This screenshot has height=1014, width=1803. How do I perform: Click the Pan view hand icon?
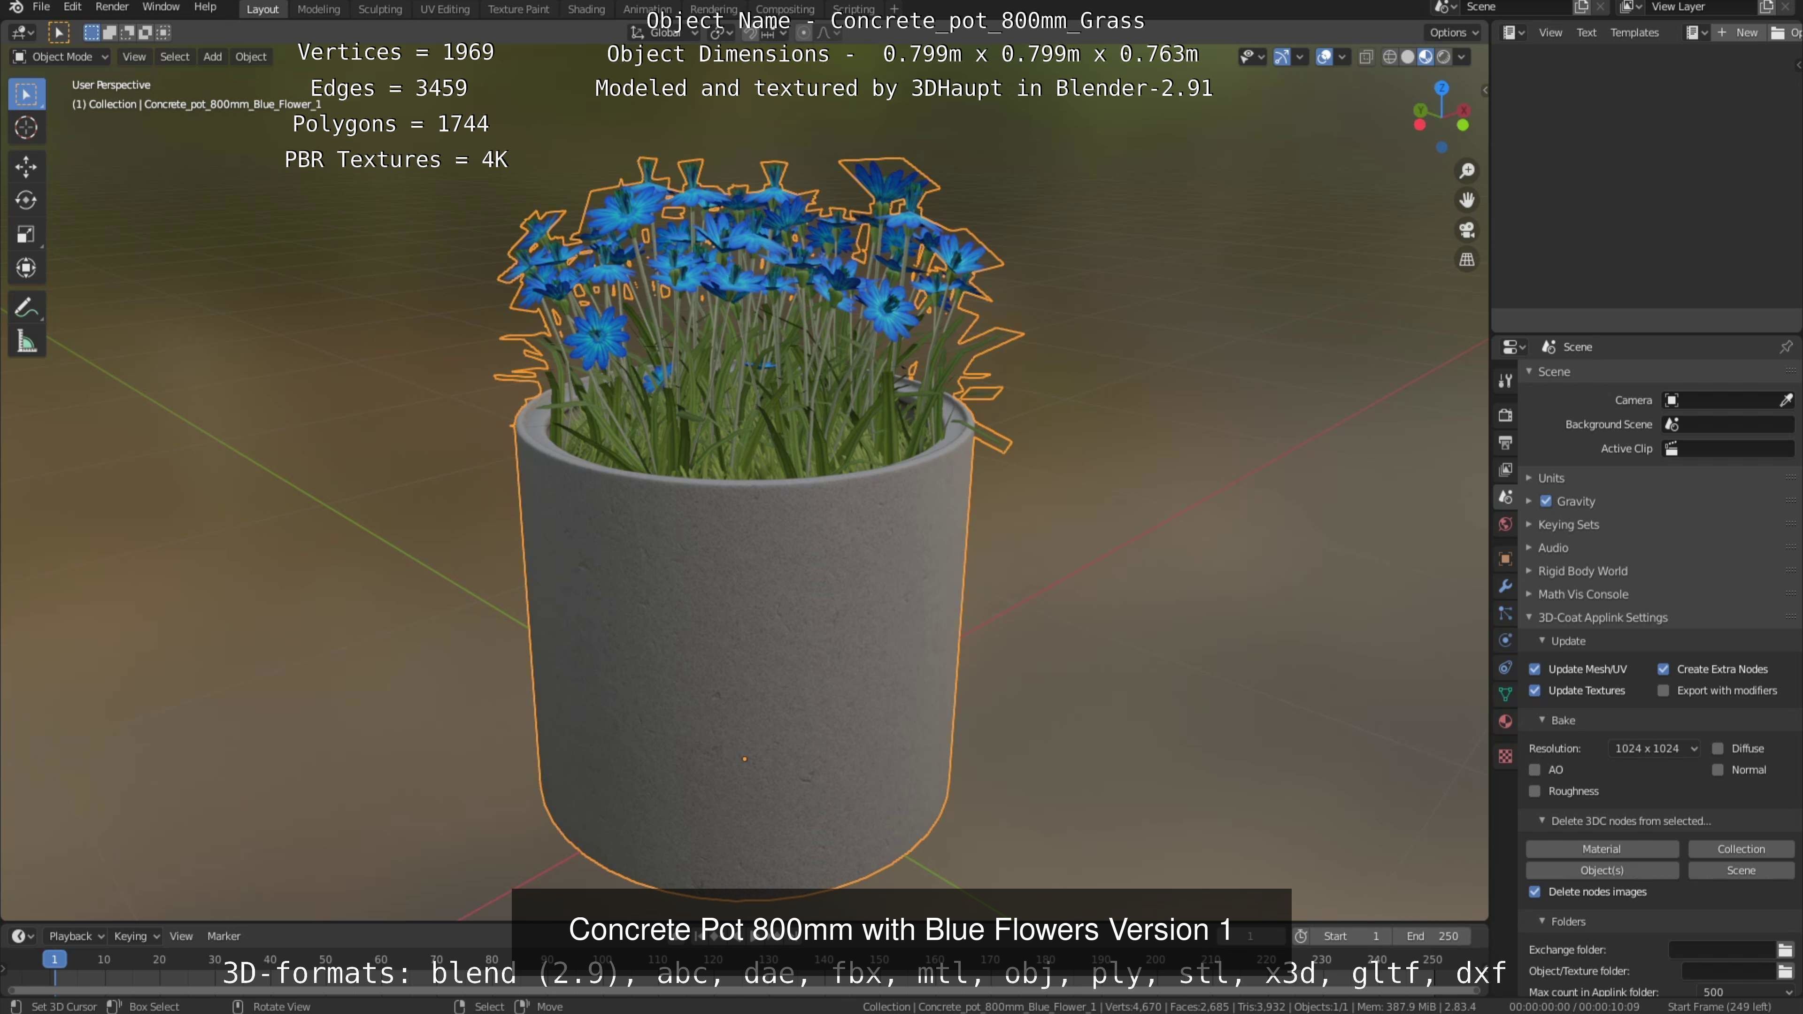point(1467,200)
